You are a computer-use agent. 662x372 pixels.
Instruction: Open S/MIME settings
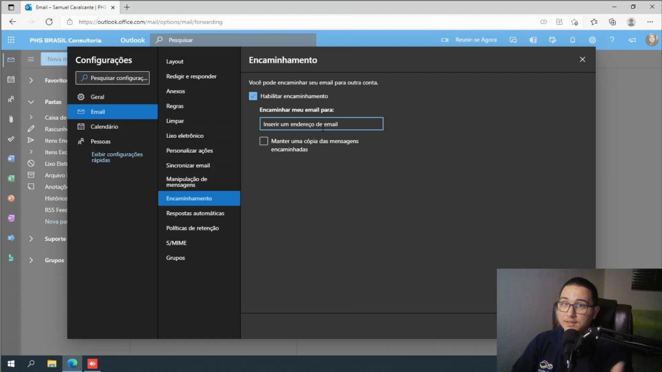[199, 243]
